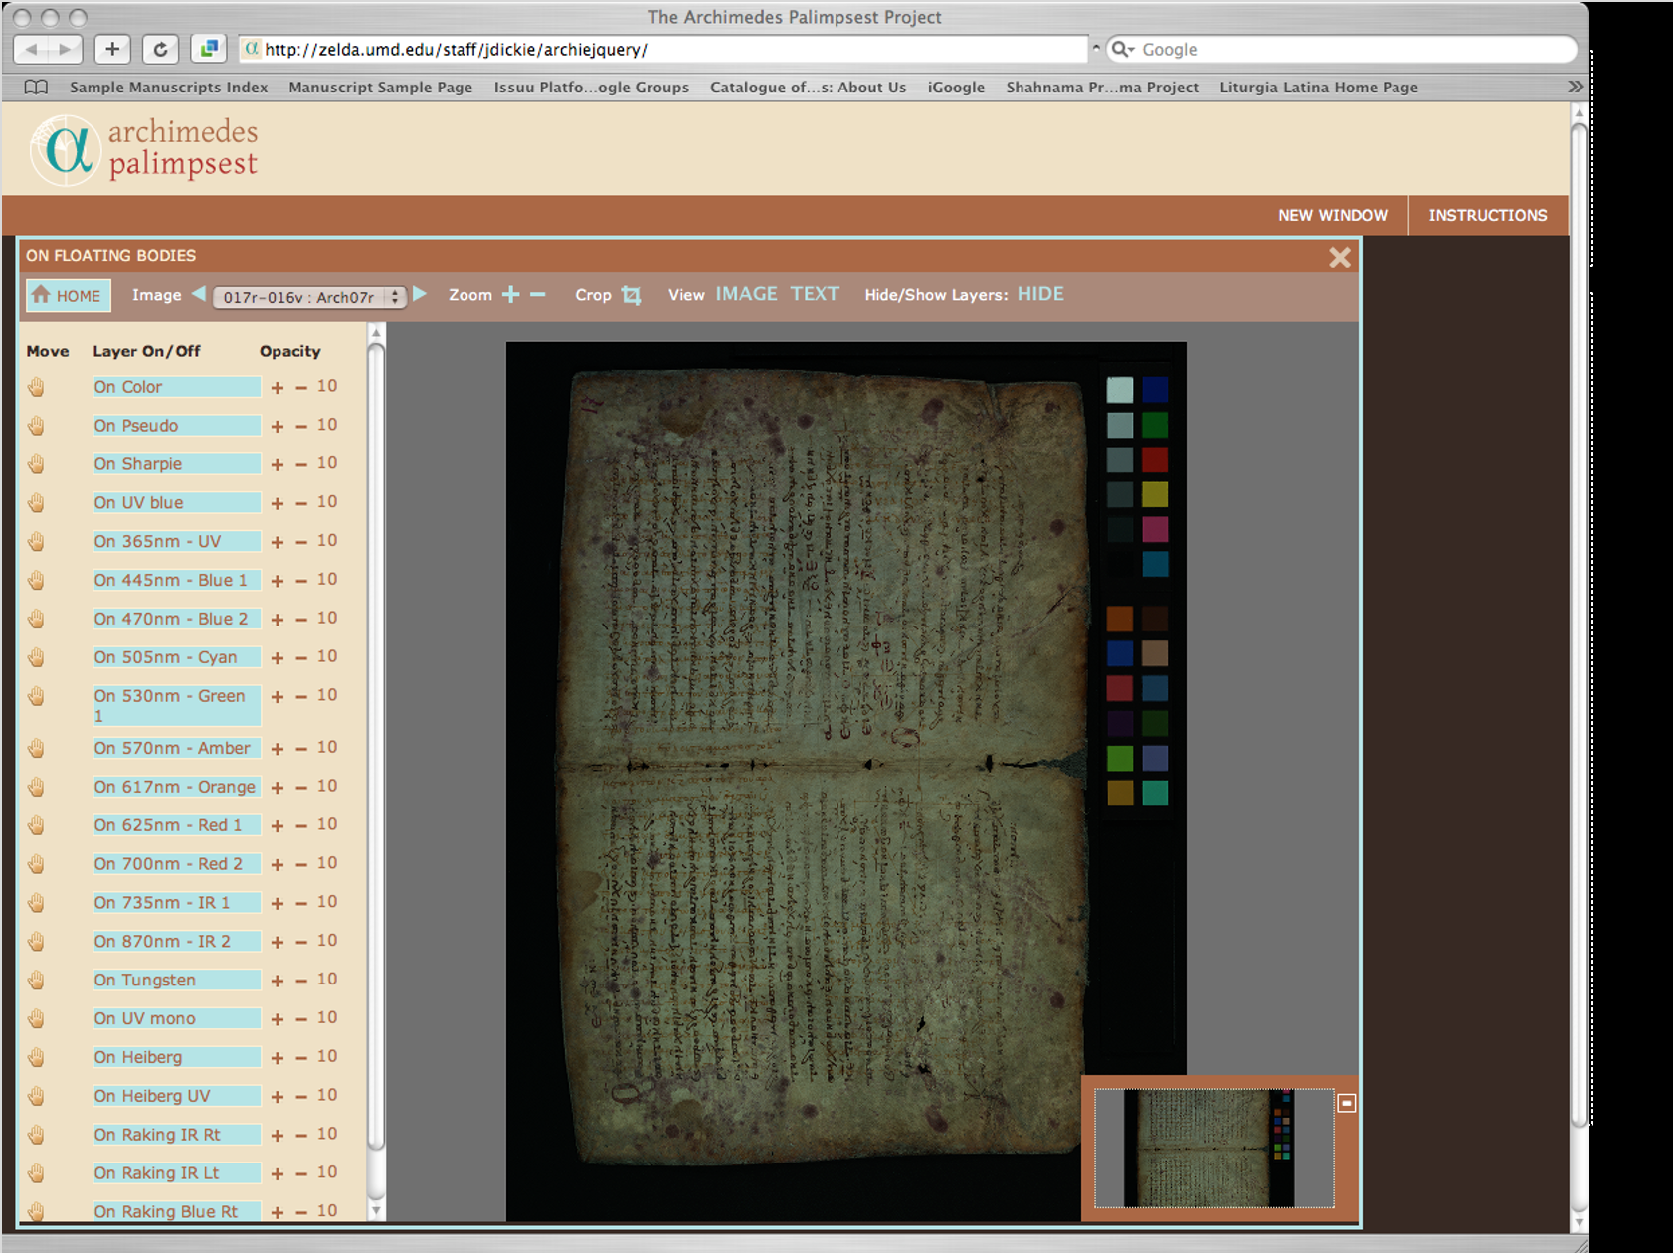1673x1253 pixels.
Task: Go to previous image arrow
Action: coord(199,294)
